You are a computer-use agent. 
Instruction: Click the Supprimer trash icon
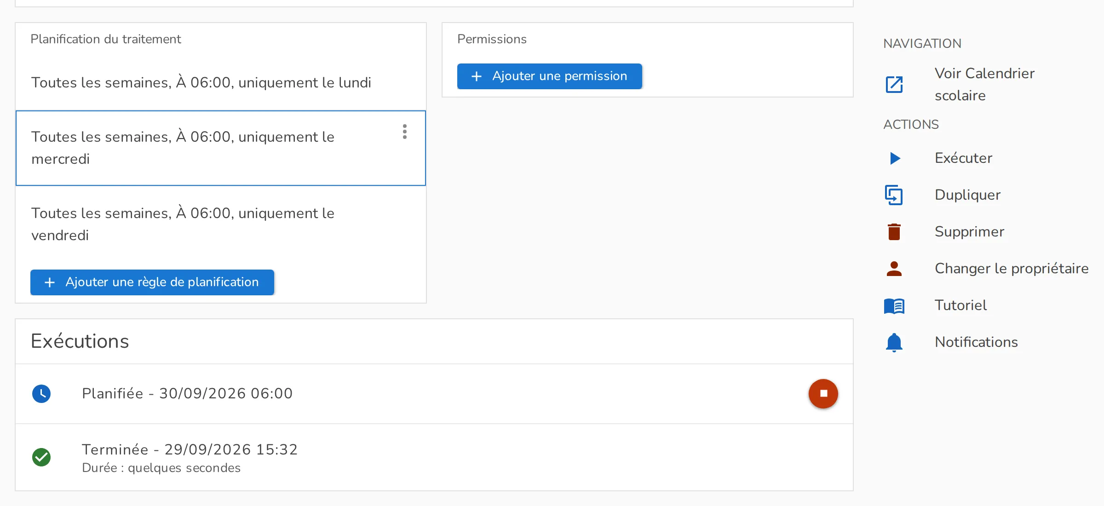894,232
